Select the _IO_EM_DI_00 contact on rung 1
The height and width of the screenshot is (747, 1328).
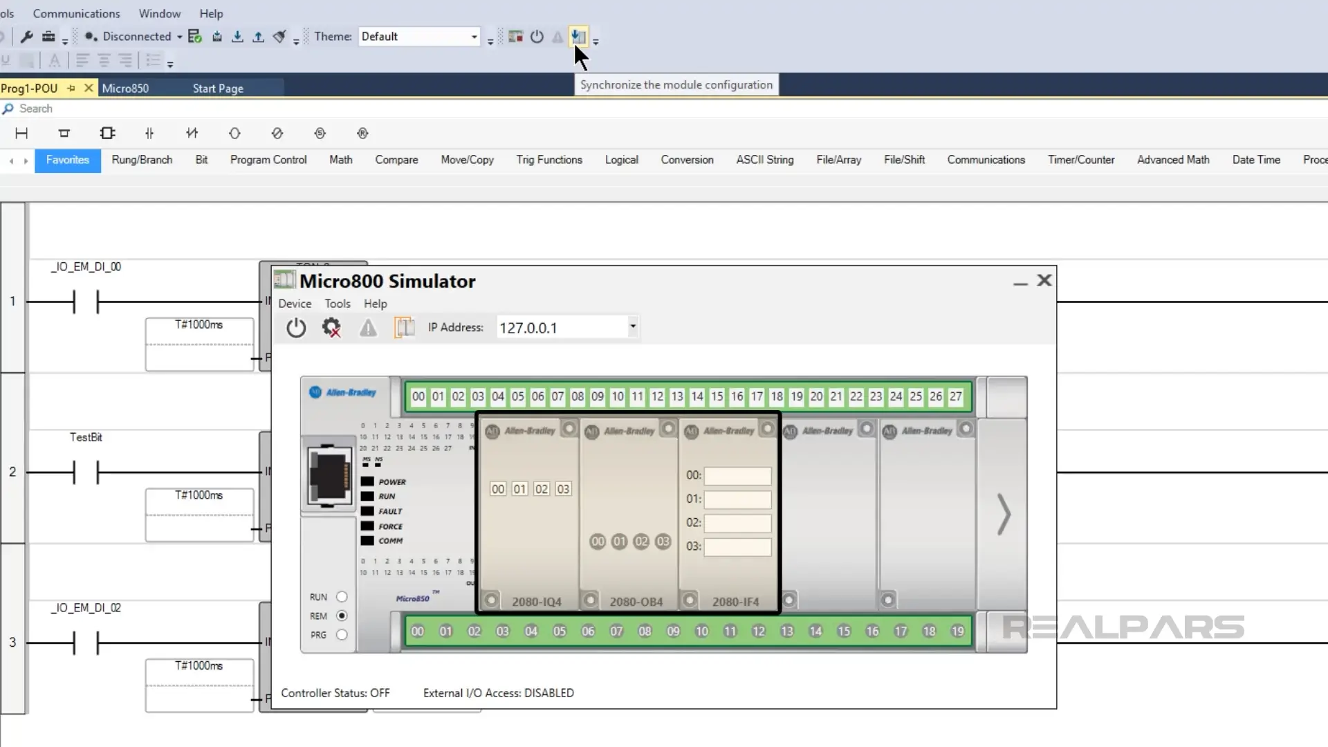pyautogui.click(x=86, y=302)
